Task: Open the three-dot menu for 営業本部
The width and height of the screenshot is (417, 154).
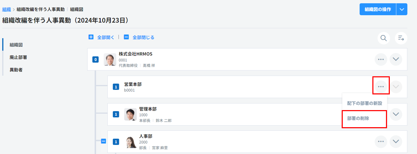Action: pyautogui.click(x=381, y=87)
